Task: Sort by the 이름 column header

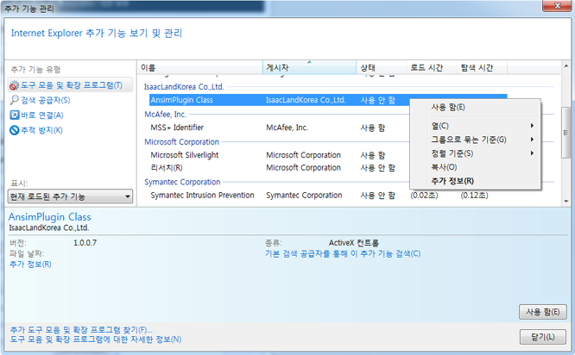Action: point(199,68)
